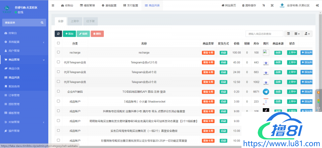The width and height of the screenshot is (322, 148).
Task: Check the 抖音账号在线购买 row checkbox
Action: pyautogui.click(x=58, y=111)
